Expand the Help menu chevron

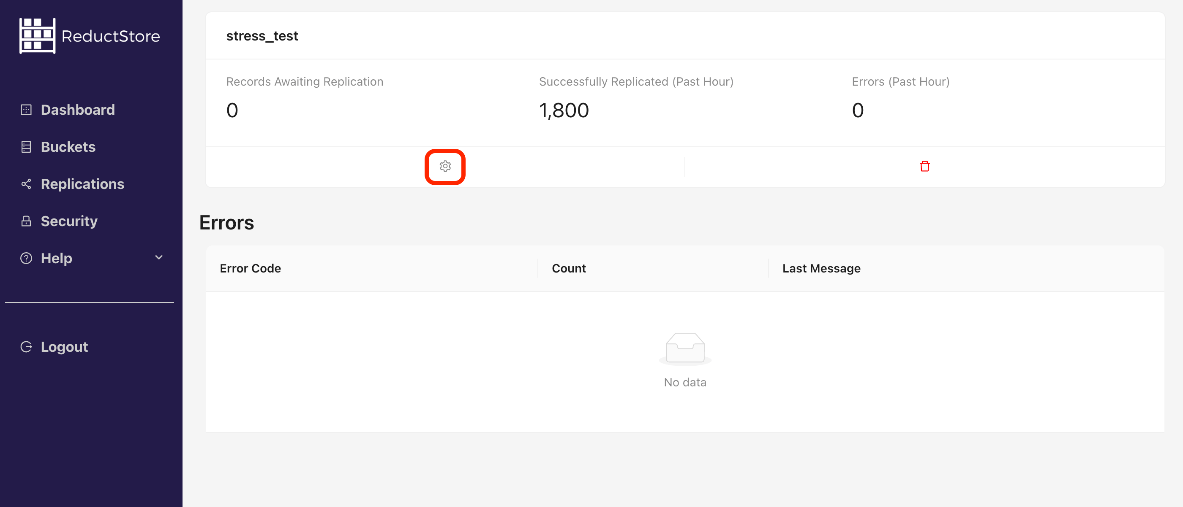tap(158, 258)
